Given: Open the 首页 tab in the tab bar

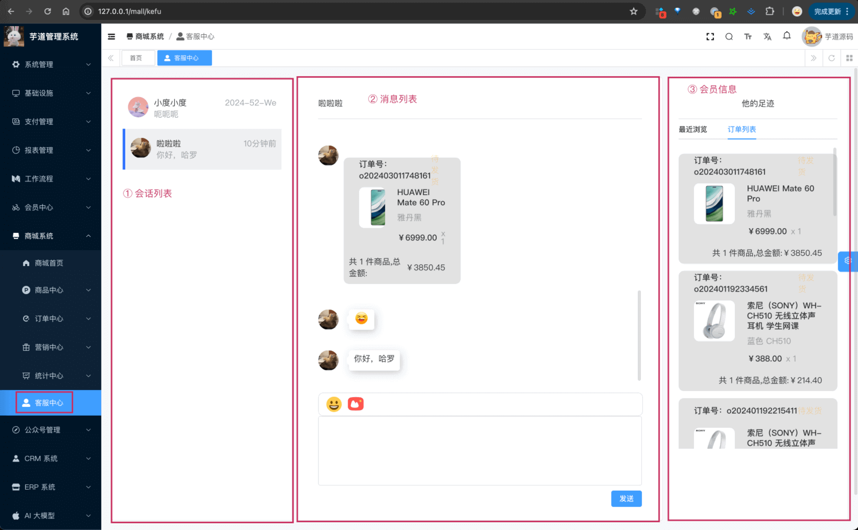Looking at the screenshot, I should tap(138, 58).
